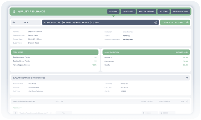Click the printer icon in title bar
201x120 pixels.
tap(156, 22)
